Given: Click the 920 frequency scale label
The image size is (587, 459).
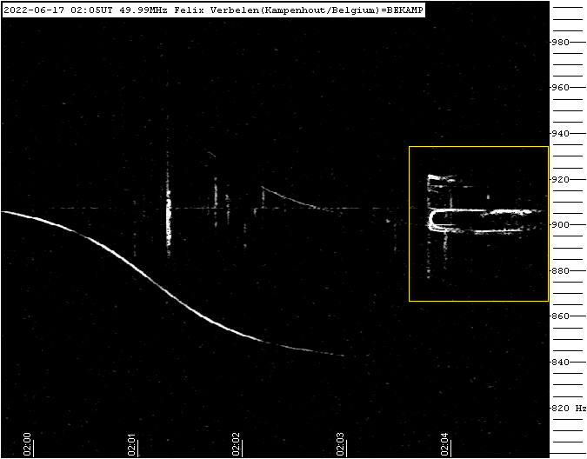Looking at the screenshot, I should click(560, 179).
